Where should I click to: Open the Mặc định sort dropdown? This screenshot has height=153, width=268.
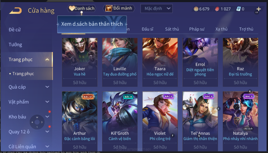pos(156,8)
